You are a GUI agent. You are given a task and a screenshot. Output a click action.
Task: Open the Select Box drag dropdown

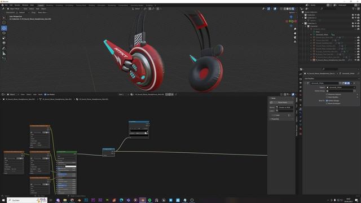(x=43, y=12)
